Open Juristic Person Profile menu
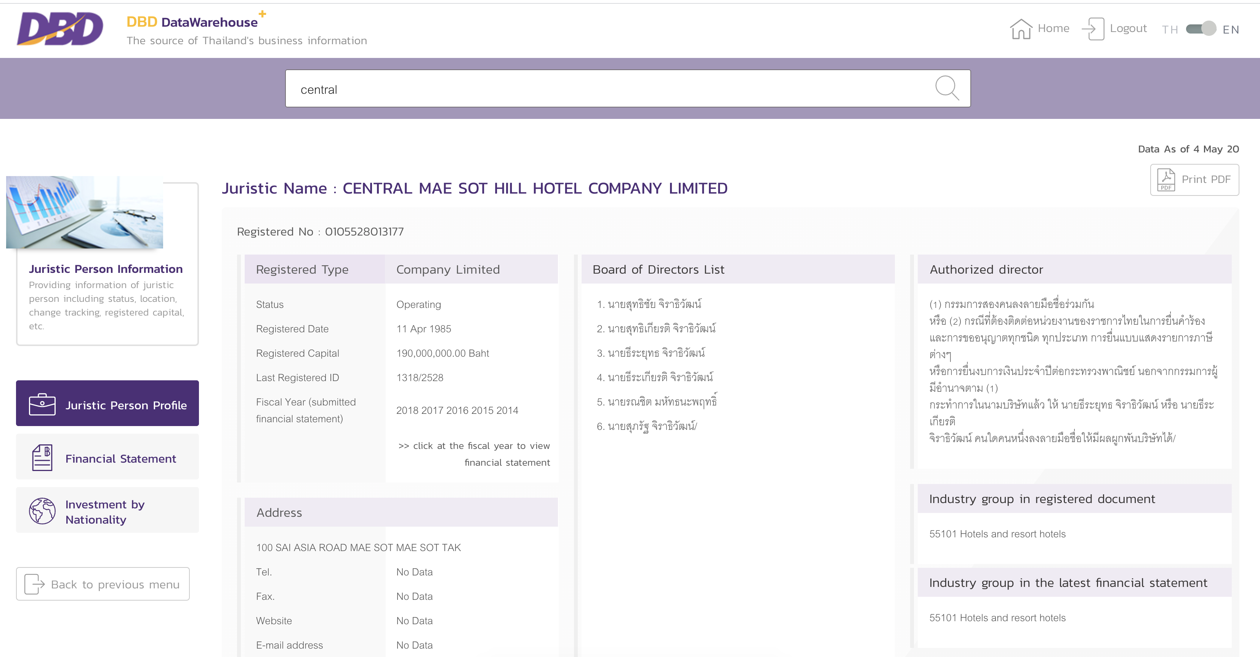Image resolution: width=1260 pixels, height=657 pixels. (107, 403)
